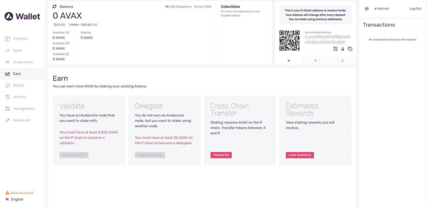Screen dimensions: 427x207
Task: Open Manage Keys from the sidebar
Action: pyautogui.click(x=23, y=108)
